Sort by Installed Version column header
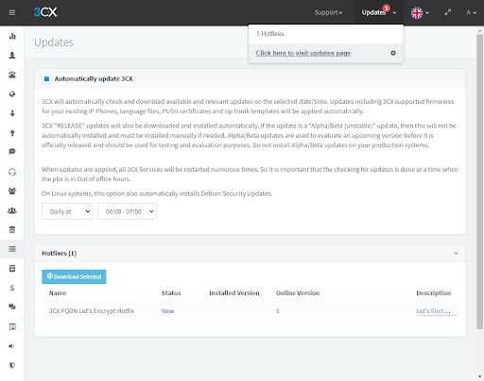Screen dimensions: 484x381 coord(234,293)
